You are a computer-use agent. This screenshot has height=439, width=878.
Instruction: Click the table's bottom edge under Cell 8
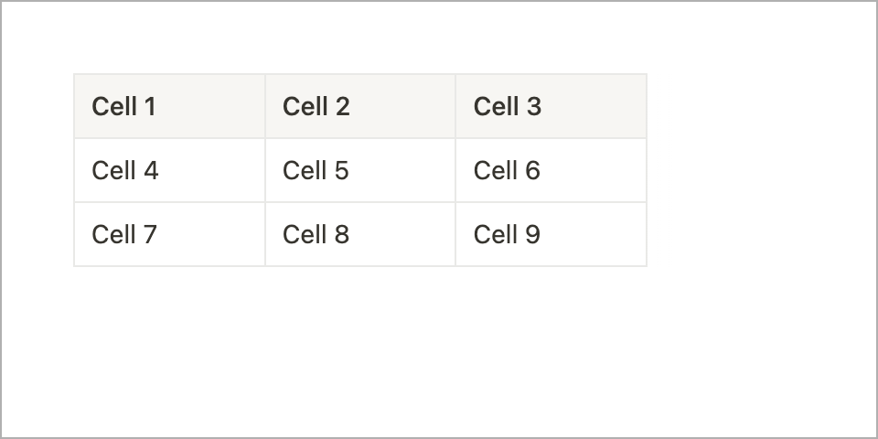click(x=360, y=266)
